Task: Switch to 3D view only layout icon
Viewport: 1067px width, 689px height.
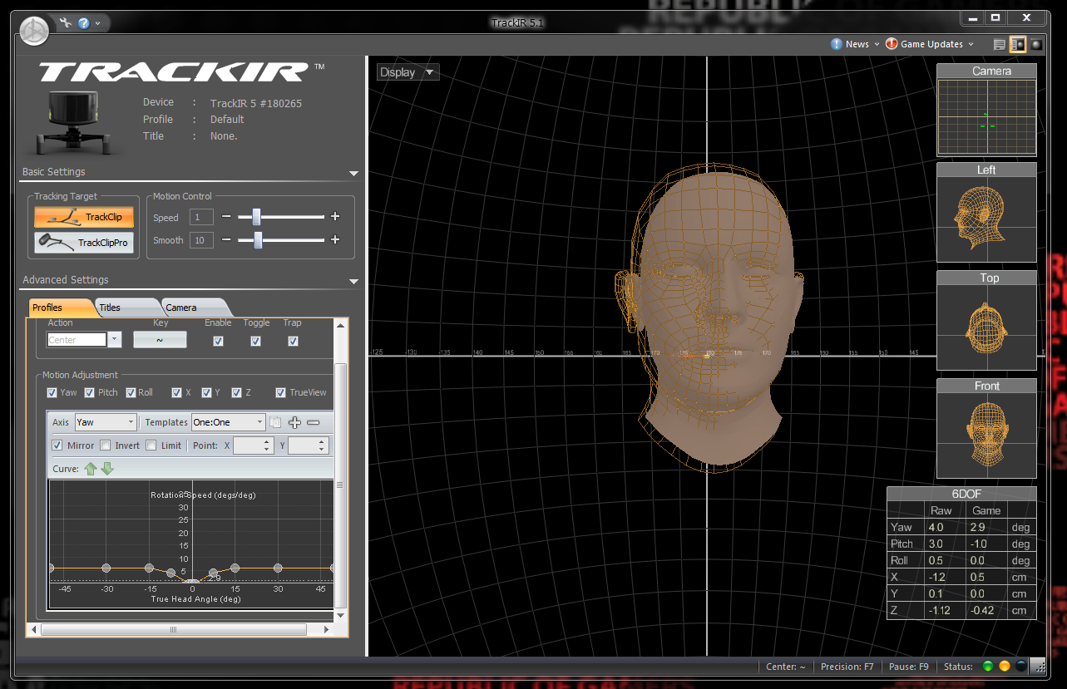Action: tap(1036, 45)
